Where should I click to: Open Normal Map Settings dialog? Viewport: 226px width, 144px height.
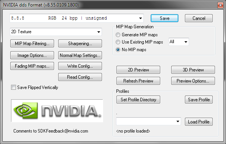[80, 55]
